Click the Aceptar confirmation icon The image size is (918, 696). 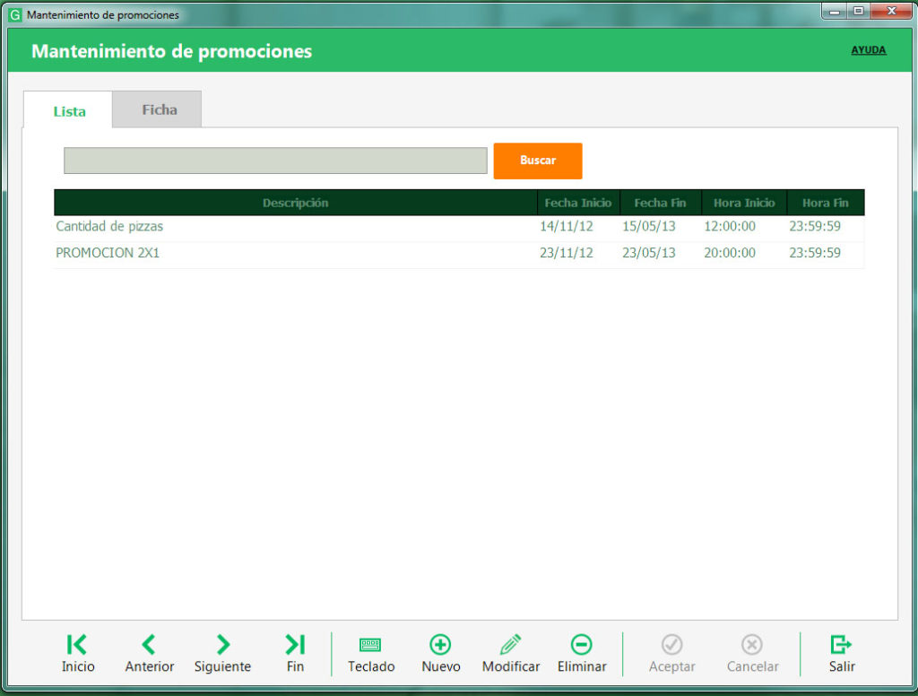point(671,644)
